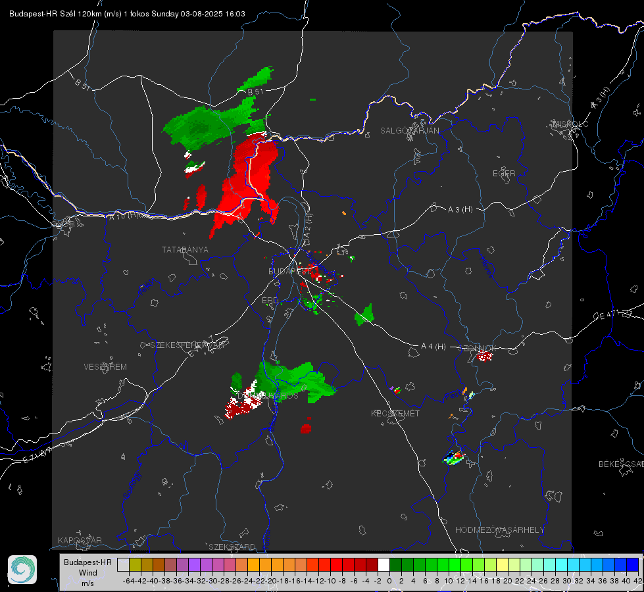Click the B 51 label inside the green echo
This screenshot has height=592, width=644.
(x=255, y=91)
